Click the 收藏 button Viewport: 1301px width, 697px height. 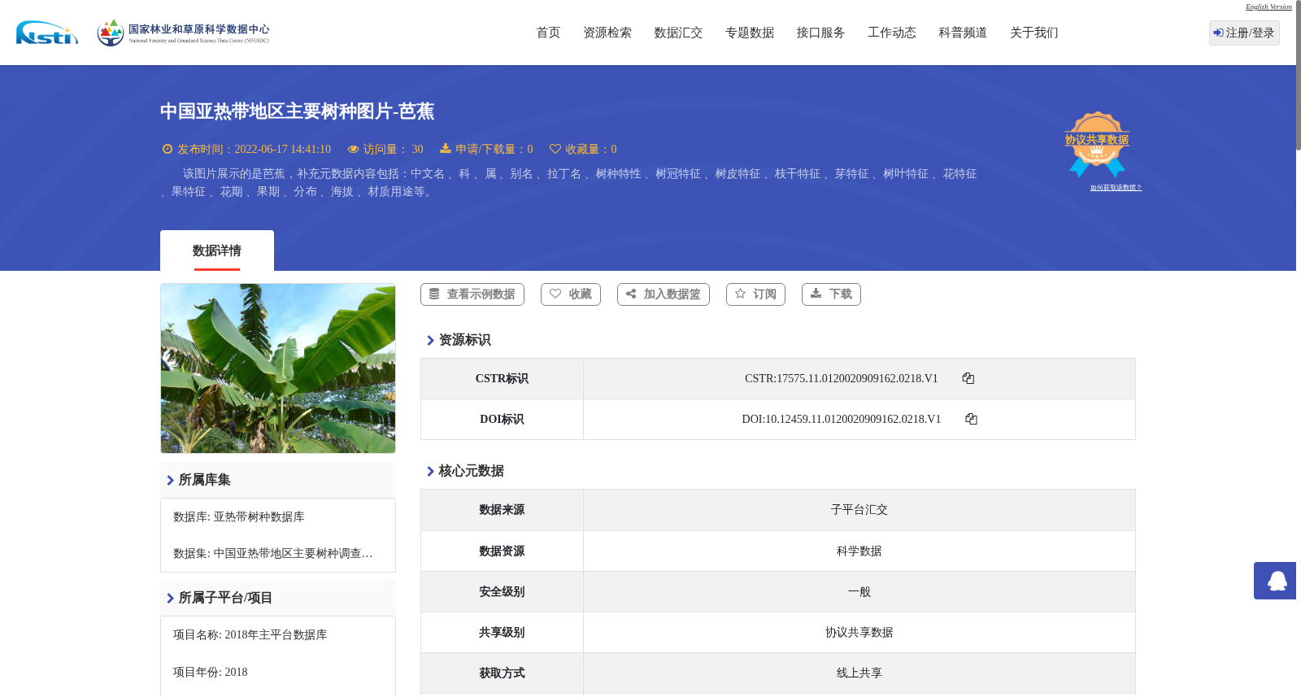pyautogui.click(x=571, y=294)
